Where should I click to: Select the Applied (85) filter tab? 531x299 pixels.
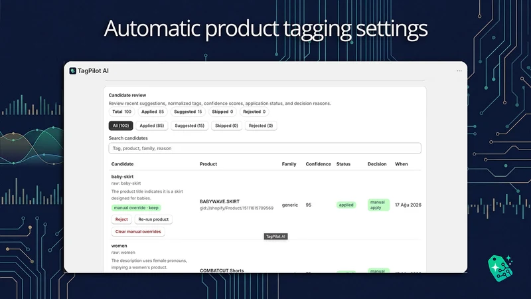[152, 126]
